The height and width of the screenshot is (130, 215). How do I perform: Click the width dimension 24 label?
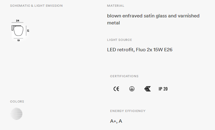pyautogui.click(x=17, y=20)
